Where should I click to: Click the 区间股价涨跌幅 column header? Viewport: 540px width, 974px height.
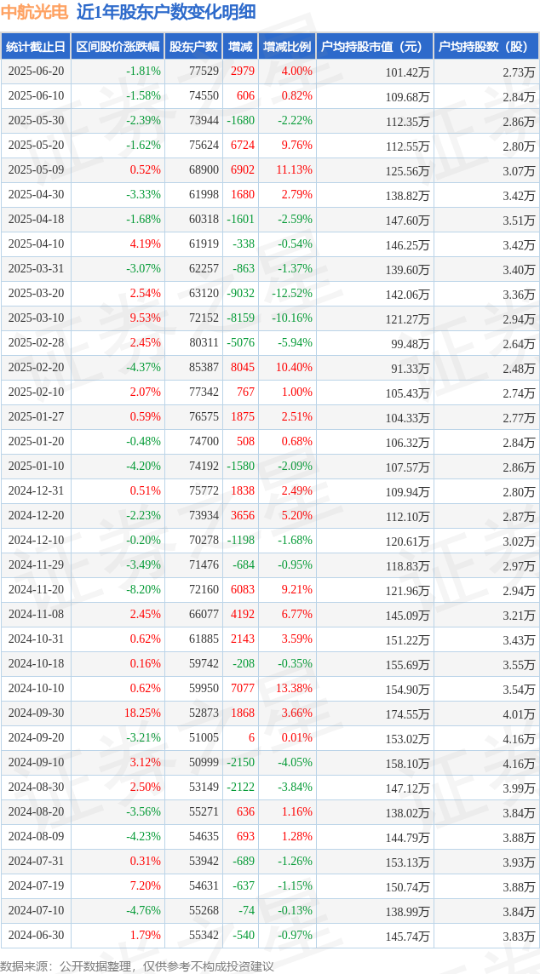[118, 47]
